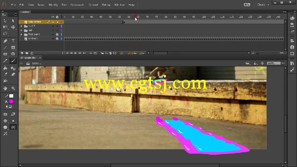Select the Eraser tool
Viewport: 297px width, 167px height.
pyautogui.click(x=13, y=75)
